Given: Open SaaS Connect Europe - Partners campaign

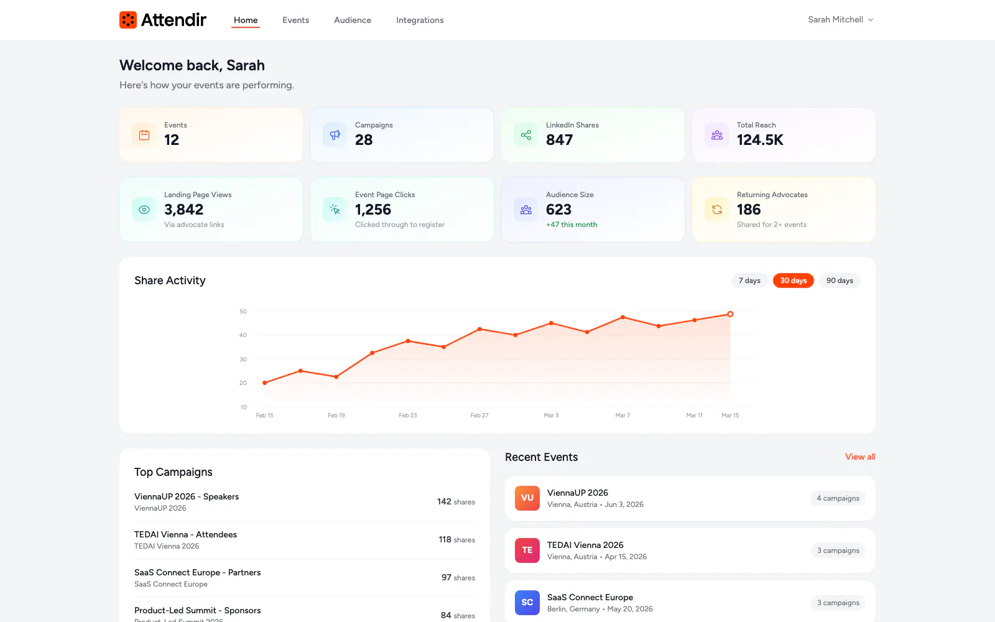Looking at the screenshot, I should pyautogui.click(x=305, y=578).
